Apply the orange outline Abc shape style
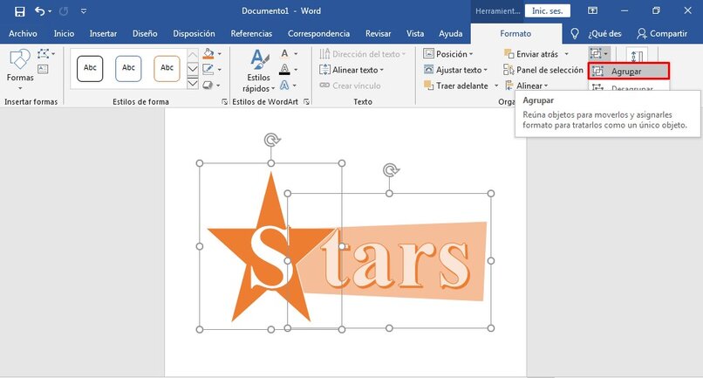703x378 pixels. coord(167,69)
